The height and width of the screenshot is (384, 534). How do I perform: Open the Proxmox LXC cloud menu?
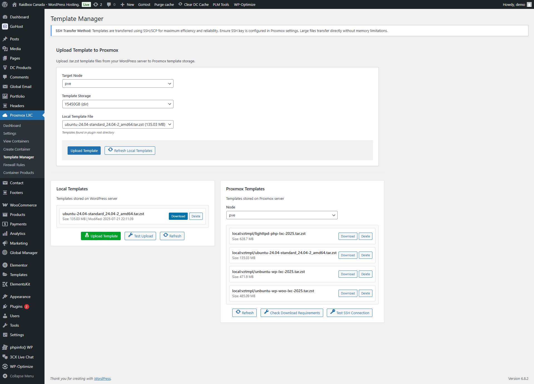(21, 115)
